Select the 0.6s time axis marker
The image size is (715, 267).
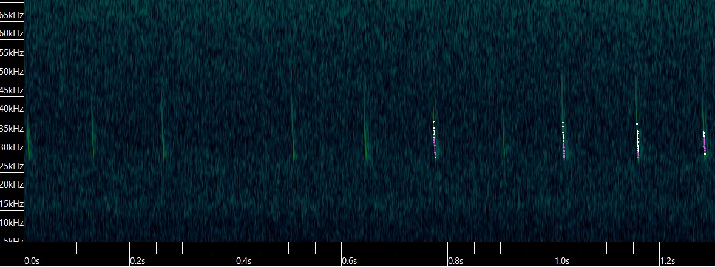(x=350, y=261)
